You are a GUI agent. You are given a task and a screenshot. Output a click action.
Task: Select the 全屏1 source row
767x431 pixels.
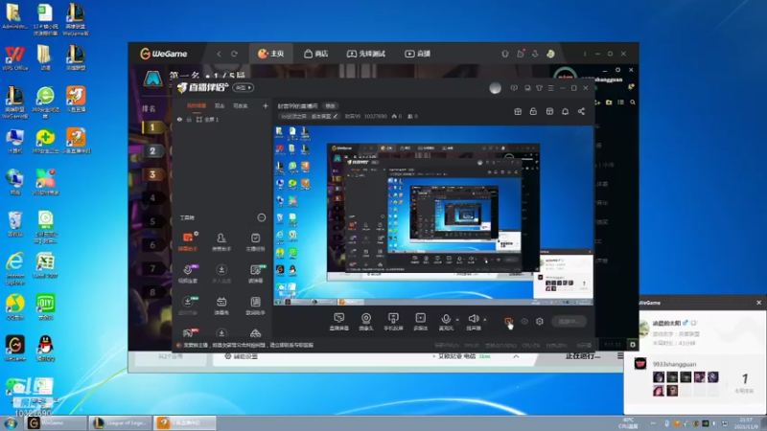pyautogui.click(x=222, y=119)
